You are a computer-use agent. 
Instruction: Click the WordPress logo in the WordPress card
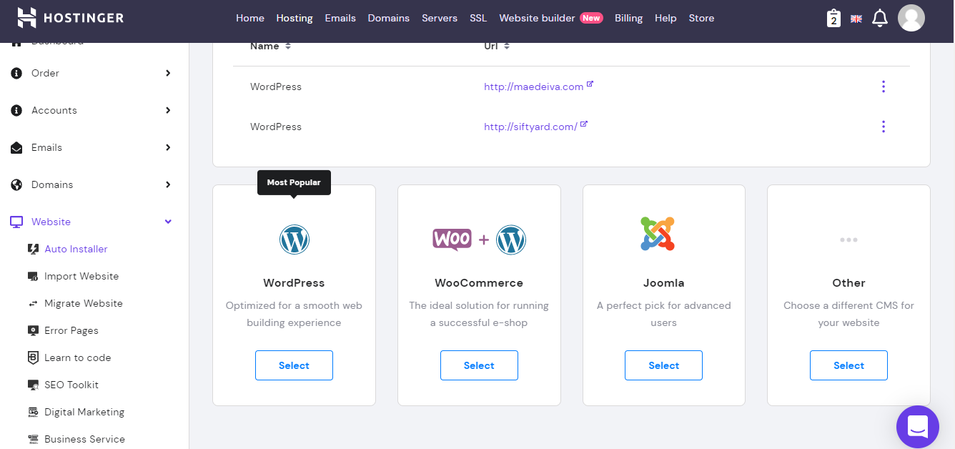point(295,240)
